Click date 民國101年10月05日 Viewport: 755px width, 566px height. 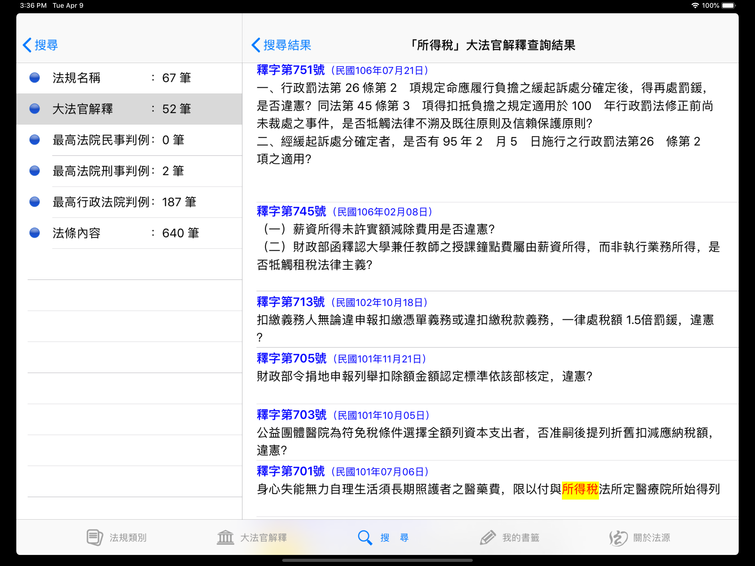[x=381, y=415]
